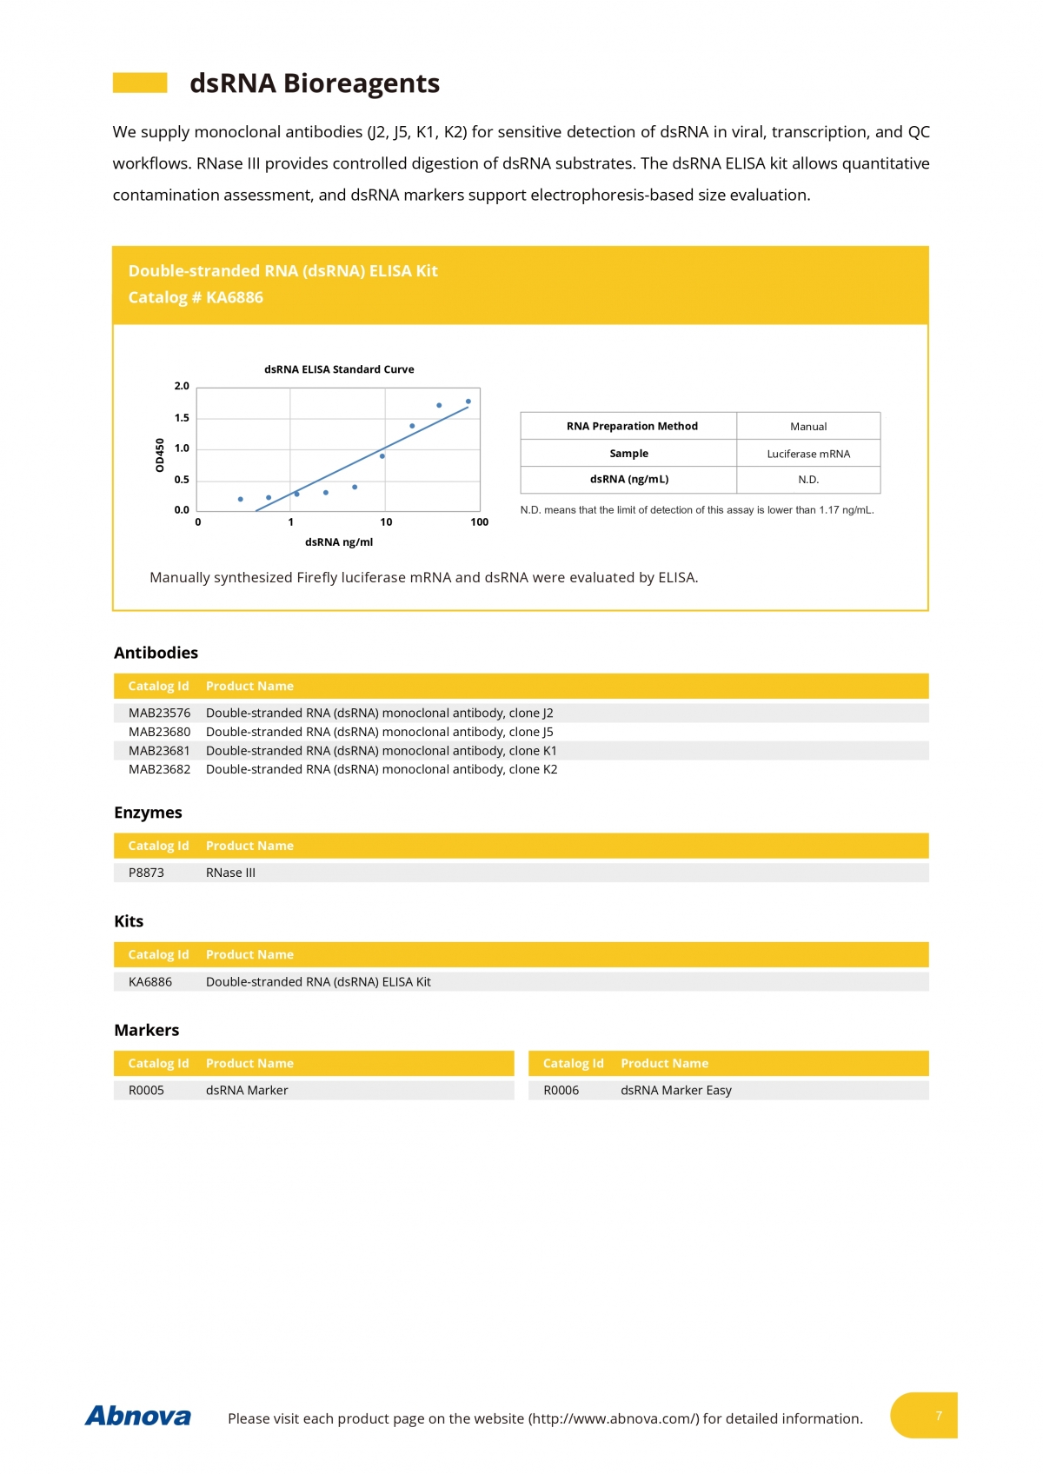This screenshot has height=1474, width=1043.
Task: Click the dsRNA ELISA Standard Curve chart title
Action: click(x=339, y=369)
